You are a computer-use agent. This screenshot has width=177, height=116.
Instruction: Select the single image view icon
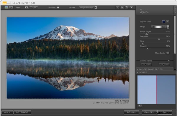(27, 7)
